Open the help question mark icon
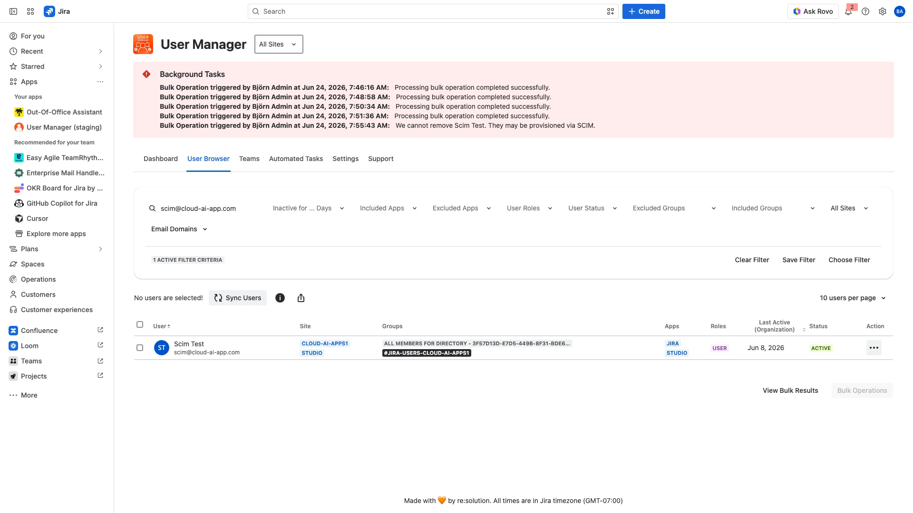This screenshot has width=913, height=513. coord(865,11)
